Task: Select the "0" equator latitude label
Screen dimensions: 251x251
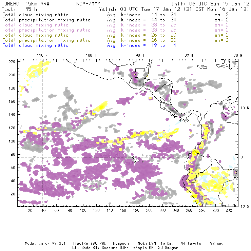Action: (242, 157)
